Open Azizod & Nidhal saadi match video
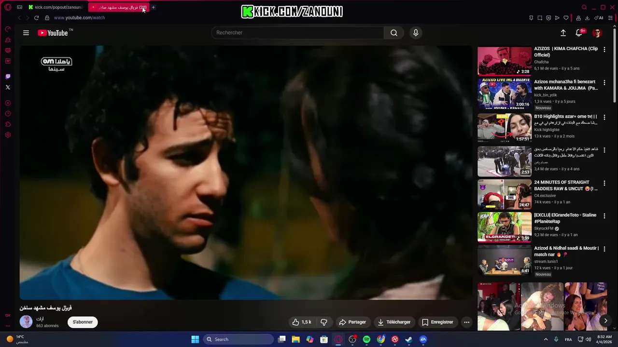The height and width of the screenshot is (347, 618). (x=566, y=251)
